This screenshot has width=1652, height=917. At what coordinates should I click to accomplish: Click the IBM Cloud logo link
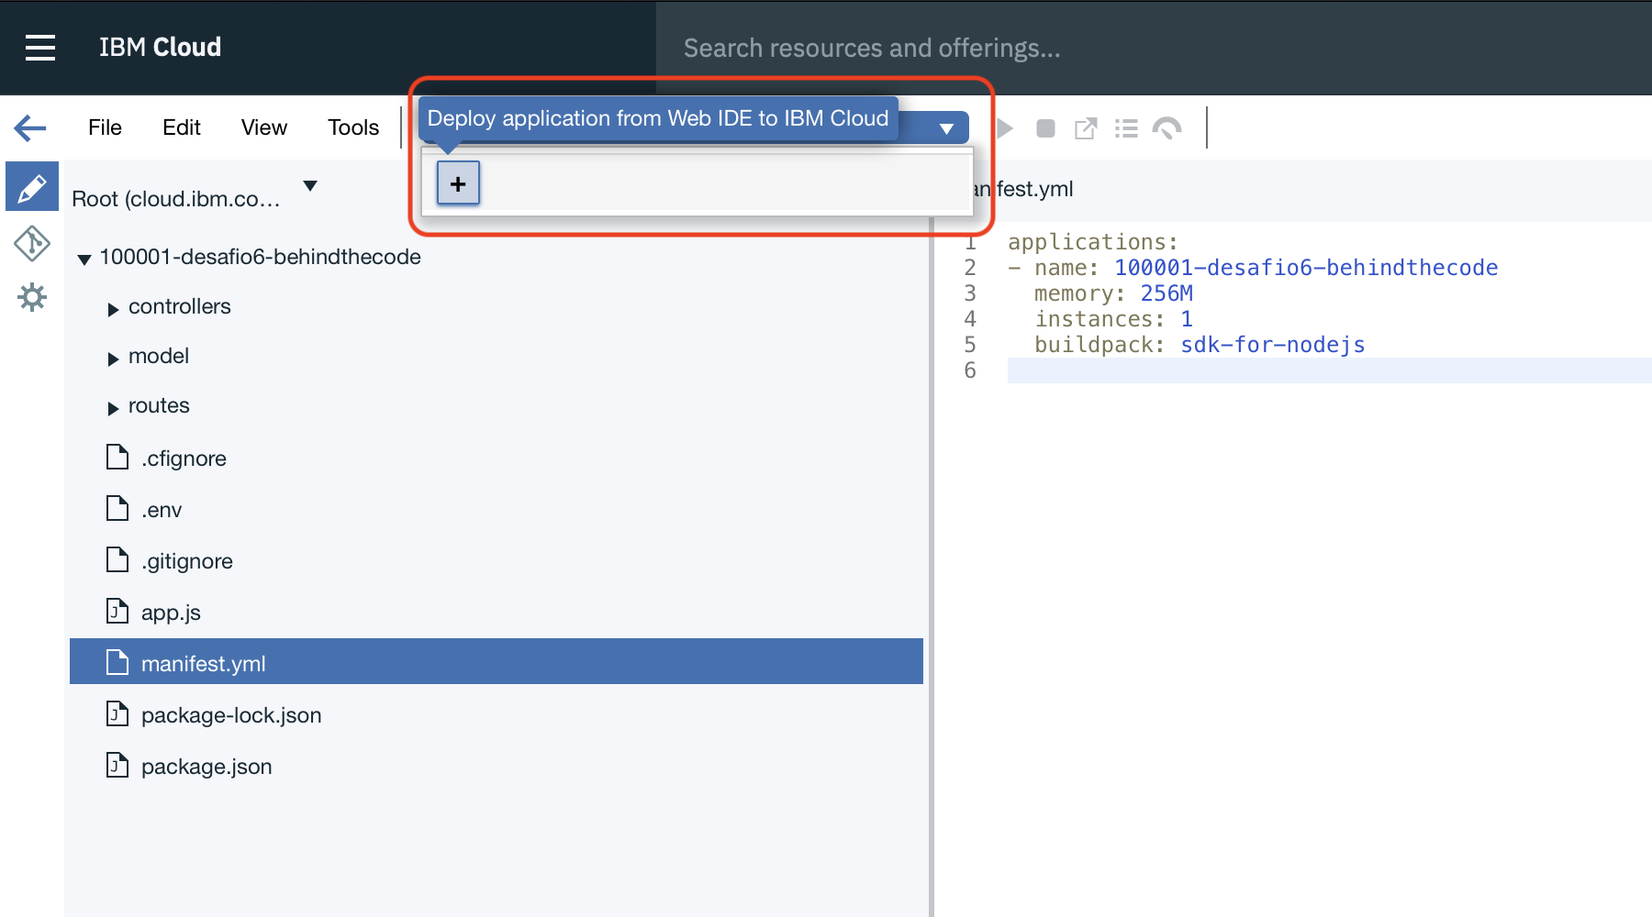[x=160, y=48]
